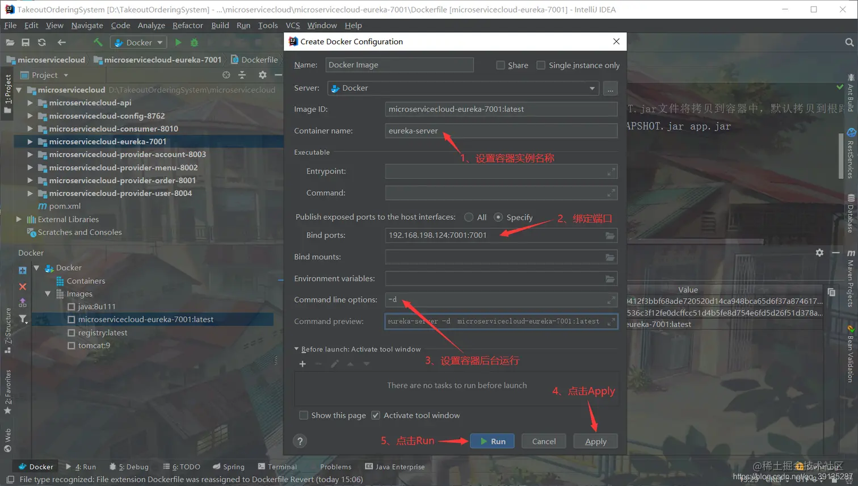Click the help question mark button
This screenshot has width=858, height=486.
[300, 441]
